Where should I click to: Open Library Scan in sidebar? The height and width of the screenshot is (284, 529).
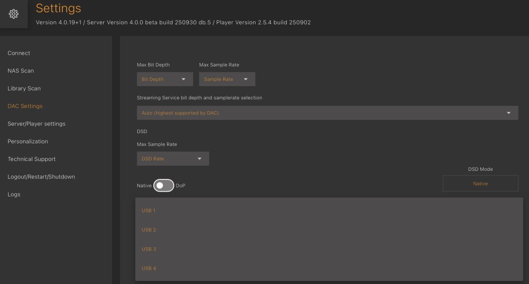pyautogui.click(x=24, y=89)
